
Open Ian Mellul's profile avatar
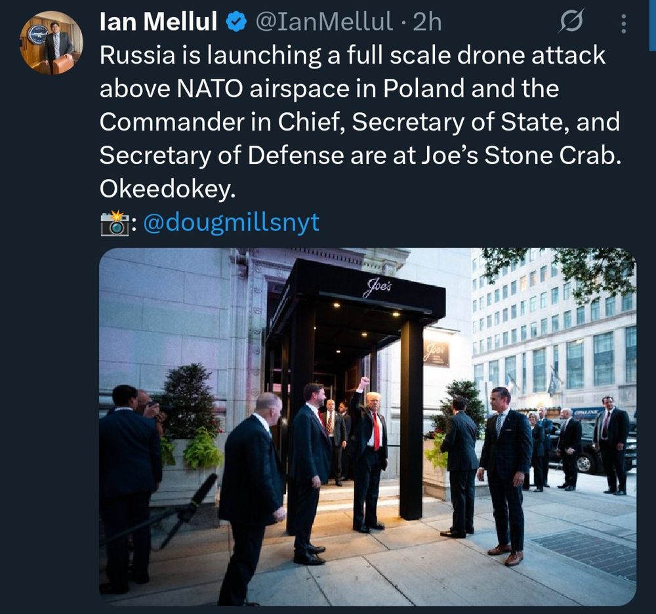pyautogui.click(x=51, y=43)
